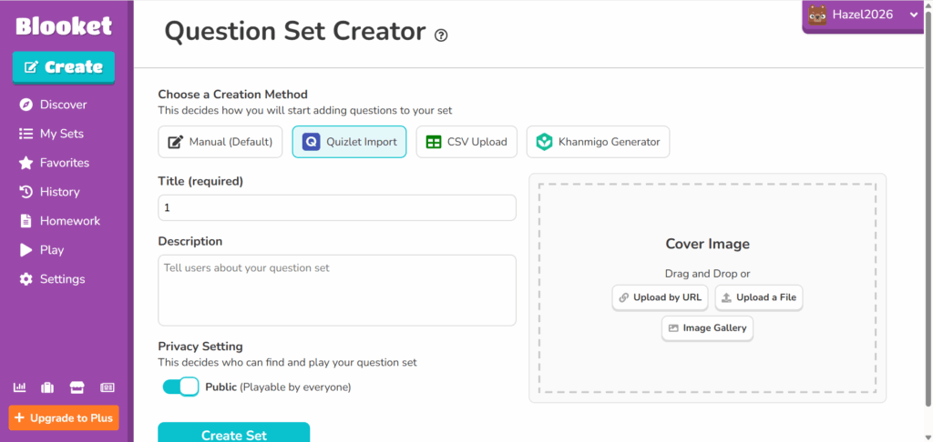Click Upgrade to Plus button
Screen dimensions: 933x442
tap(64, 418)
